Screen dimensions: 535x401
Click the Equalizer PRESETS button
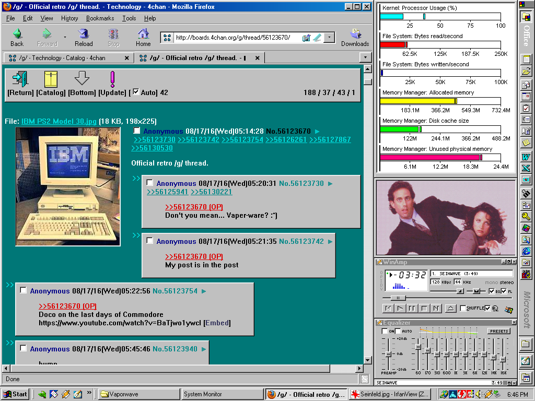[499, 331]
